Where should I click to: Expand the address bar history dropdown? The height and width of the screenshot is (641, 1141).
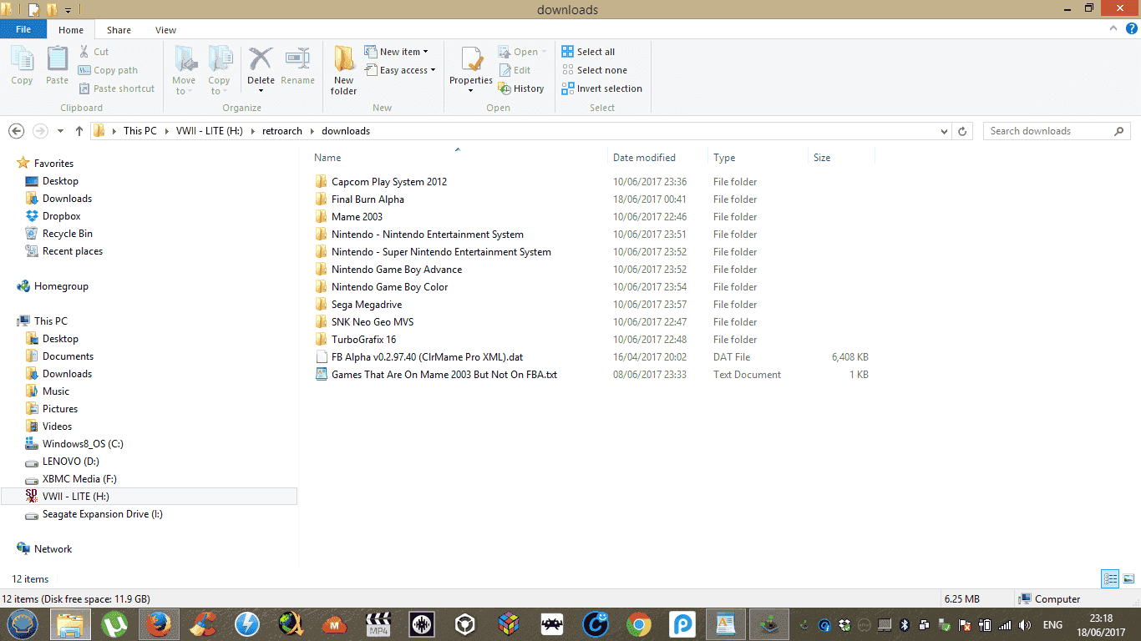(944, 131)
